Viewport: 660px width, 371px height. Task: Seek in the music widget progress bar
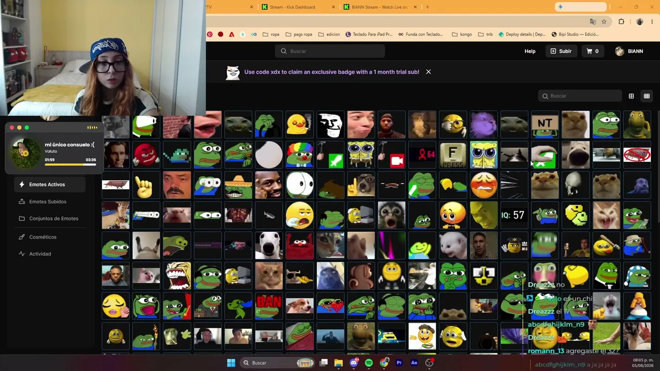(70, 165)
